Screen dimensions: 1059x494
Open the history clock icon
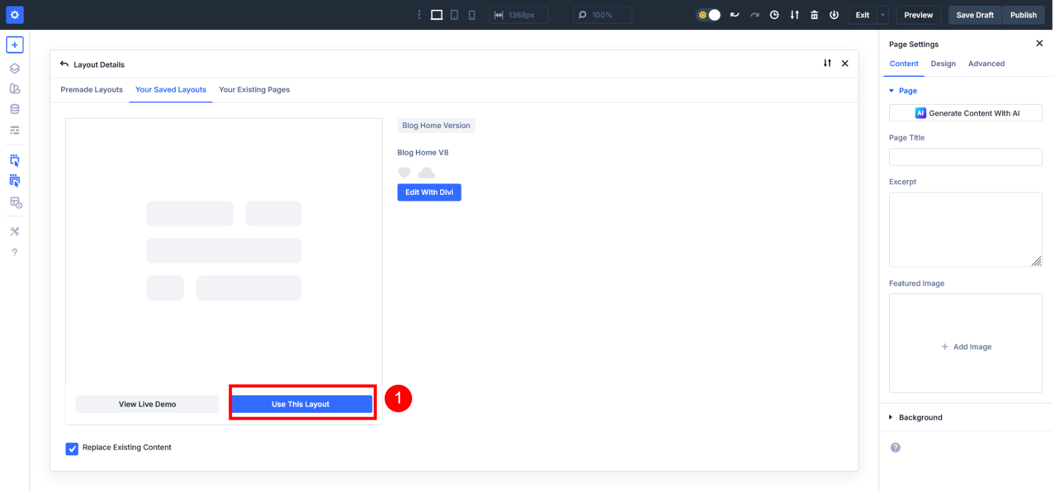(x=774, y=14)
